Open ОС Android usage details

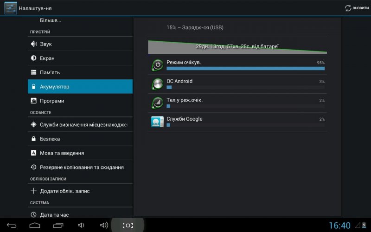click(237, 84)
